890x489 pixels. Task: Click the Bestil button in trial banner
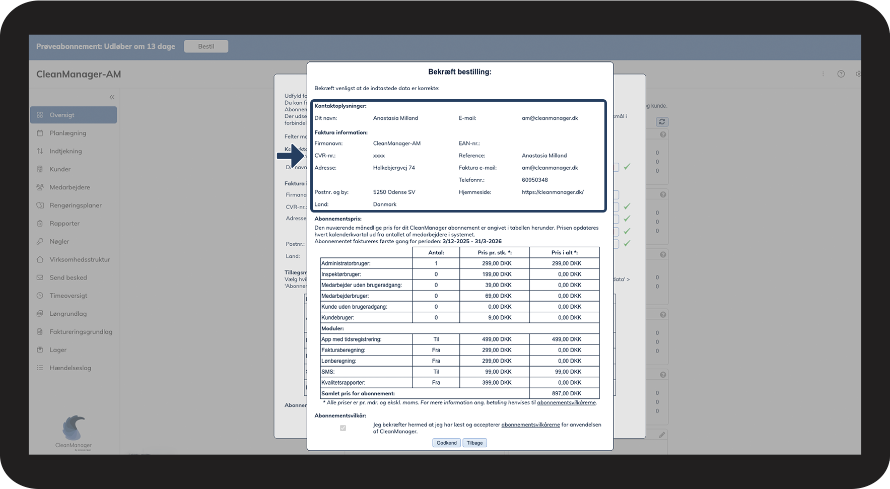206,46
